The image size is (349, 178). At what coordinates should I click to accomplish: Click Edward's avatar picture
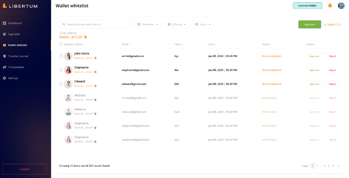tap(68, 84)
